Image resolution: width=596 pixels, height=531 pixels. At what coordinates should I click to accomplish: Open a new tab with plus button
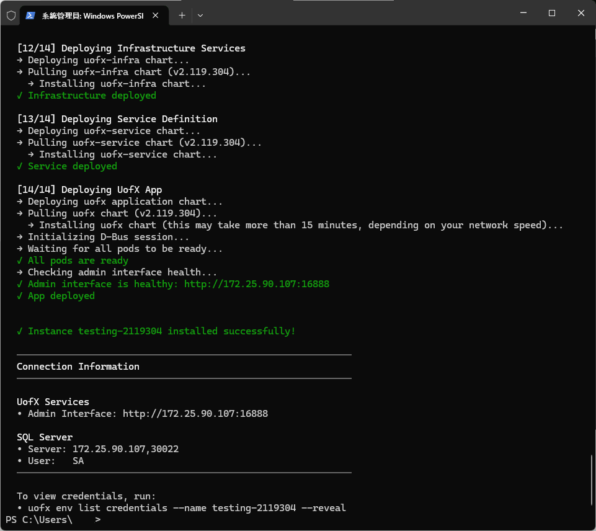click(182, 16)
